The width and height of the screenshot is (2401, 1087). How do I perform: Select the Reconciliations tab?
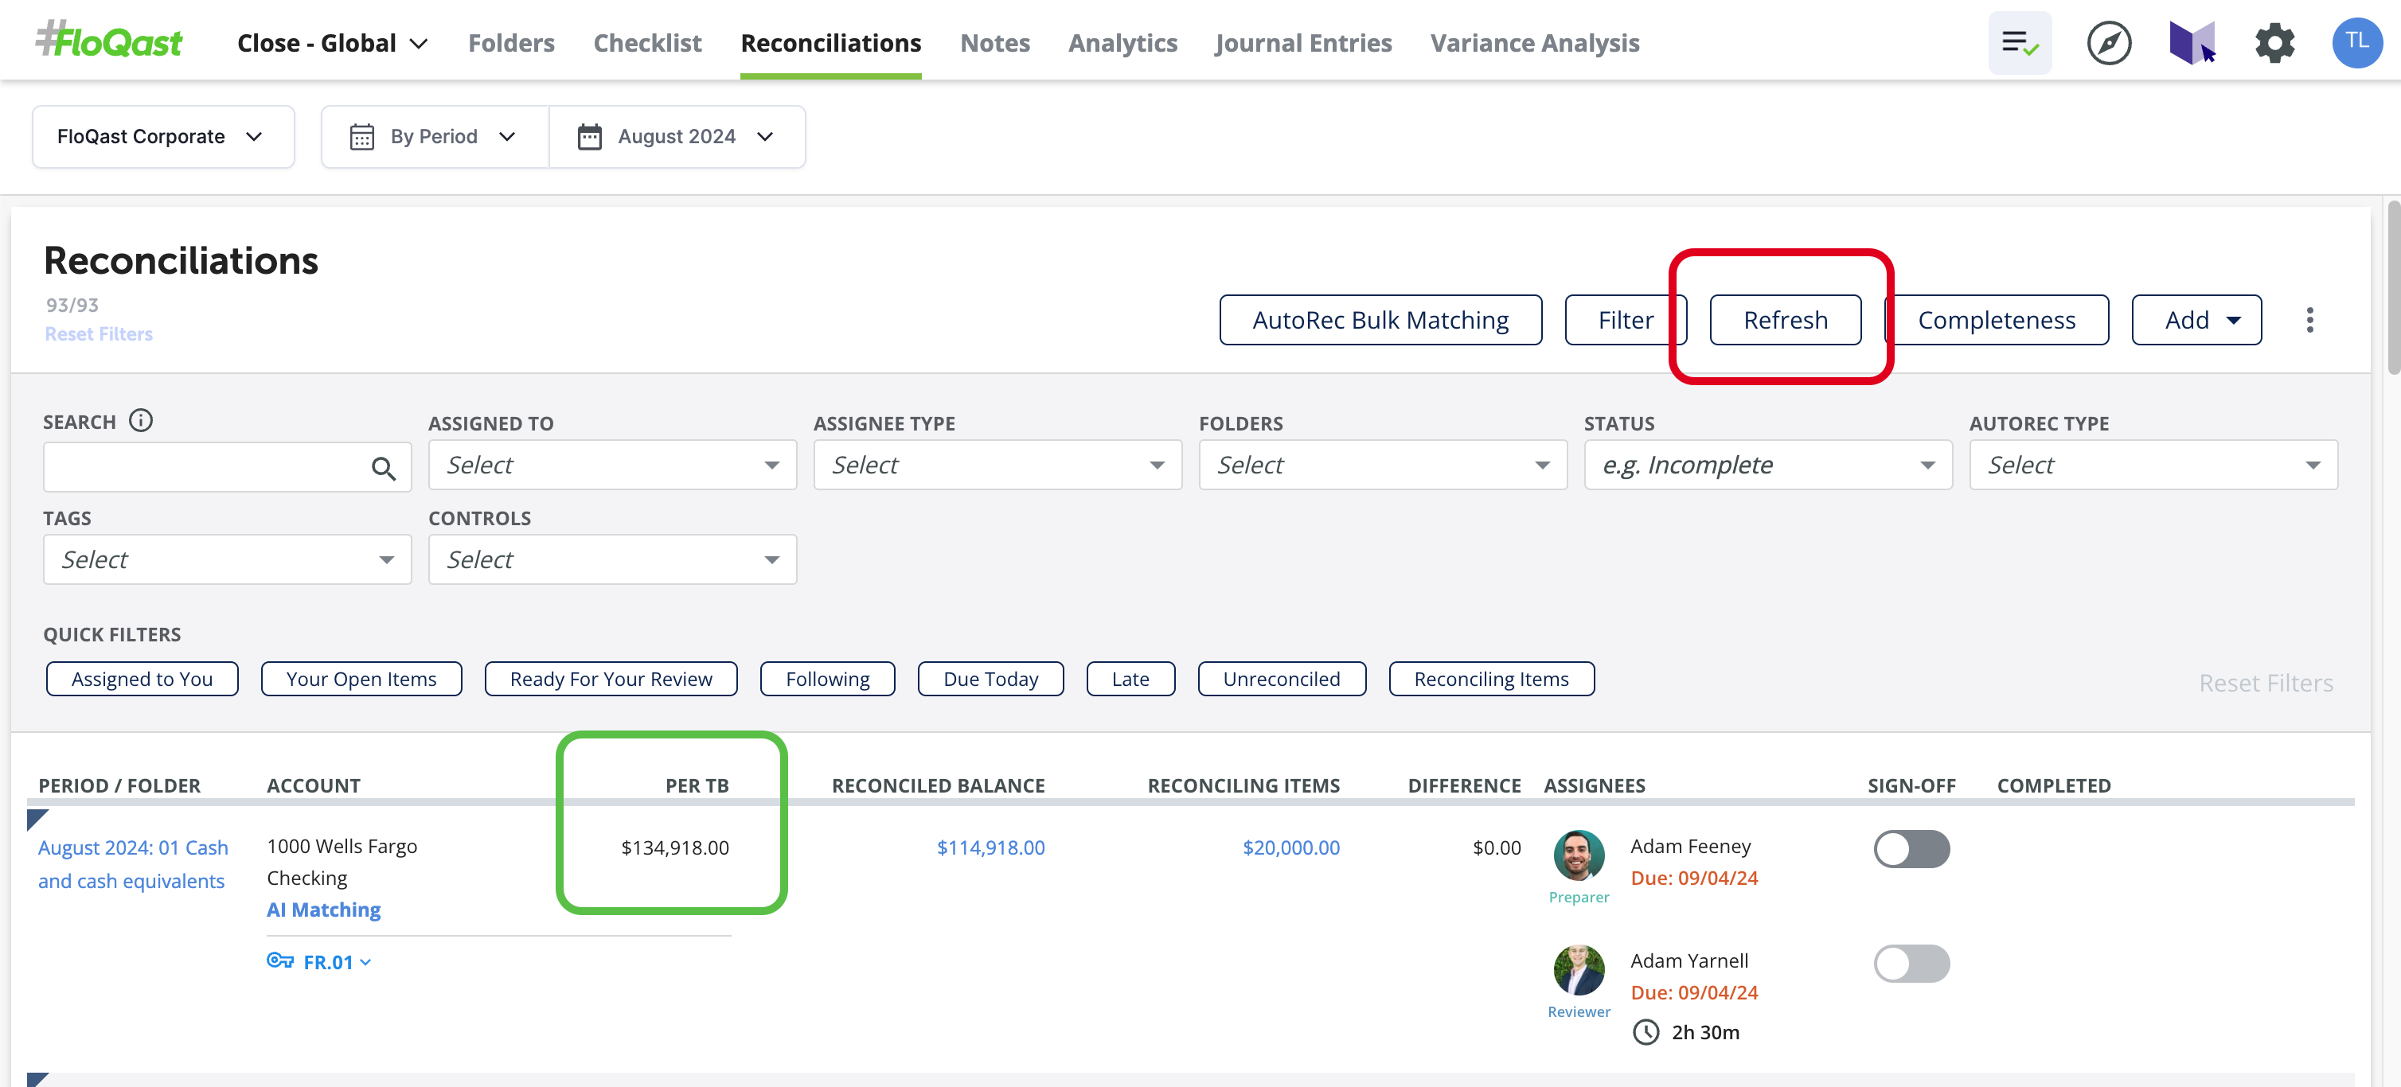point(830,43)
